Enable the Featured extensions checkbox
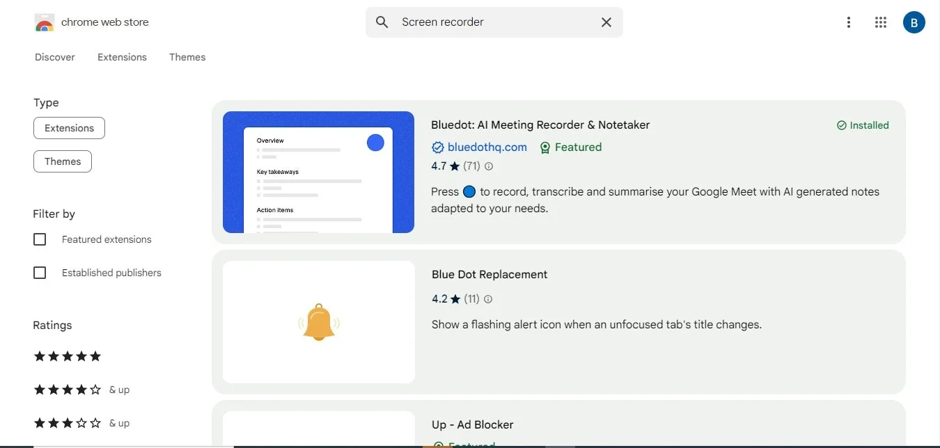The width and height of the screenshot is (940, 448). (40, 239)
